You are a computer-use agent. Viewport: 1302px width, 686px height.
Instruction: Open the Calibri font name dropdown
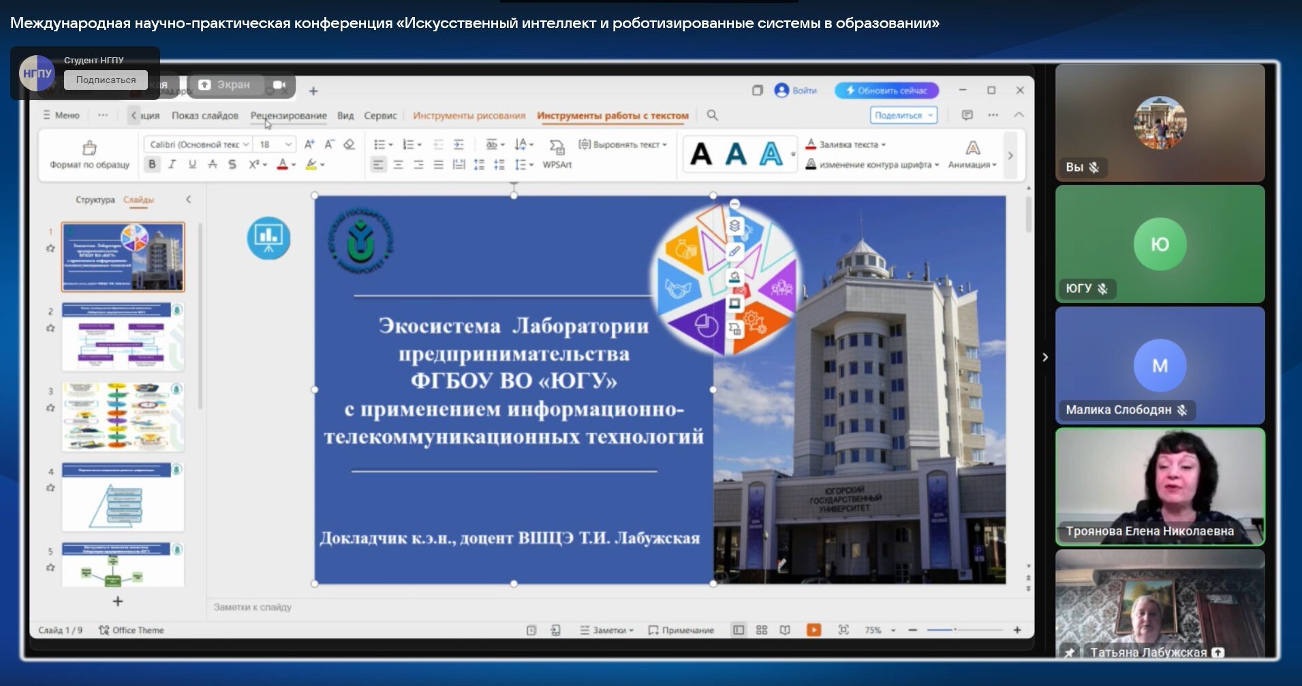pos(198,144)
